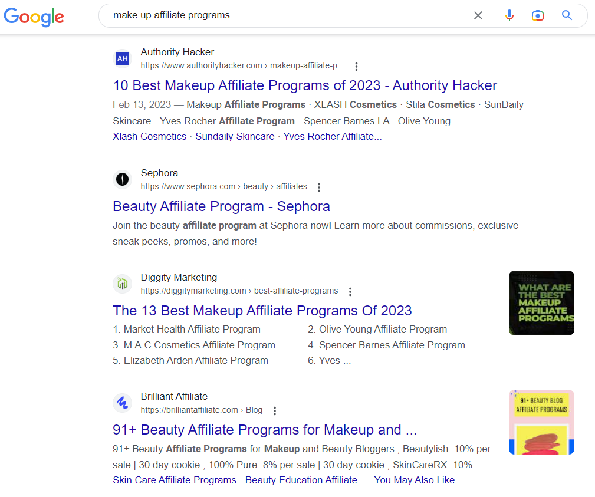Open Google Lens image search camera icon
Viewport: 595px width, 497px height.
pyautogui.click(x=538, y=15)
